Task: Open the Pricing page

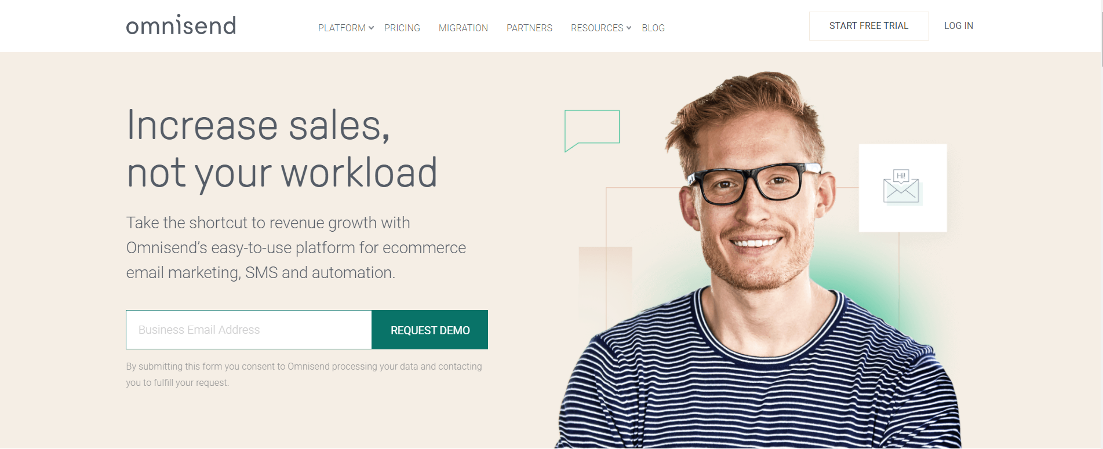Action: (x=402, y=28)
